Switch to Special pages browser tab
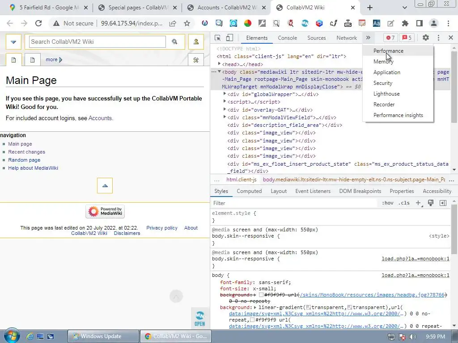The width and height of the screenshot is (458, 343). pyautogui.click(x=137, y=8)
